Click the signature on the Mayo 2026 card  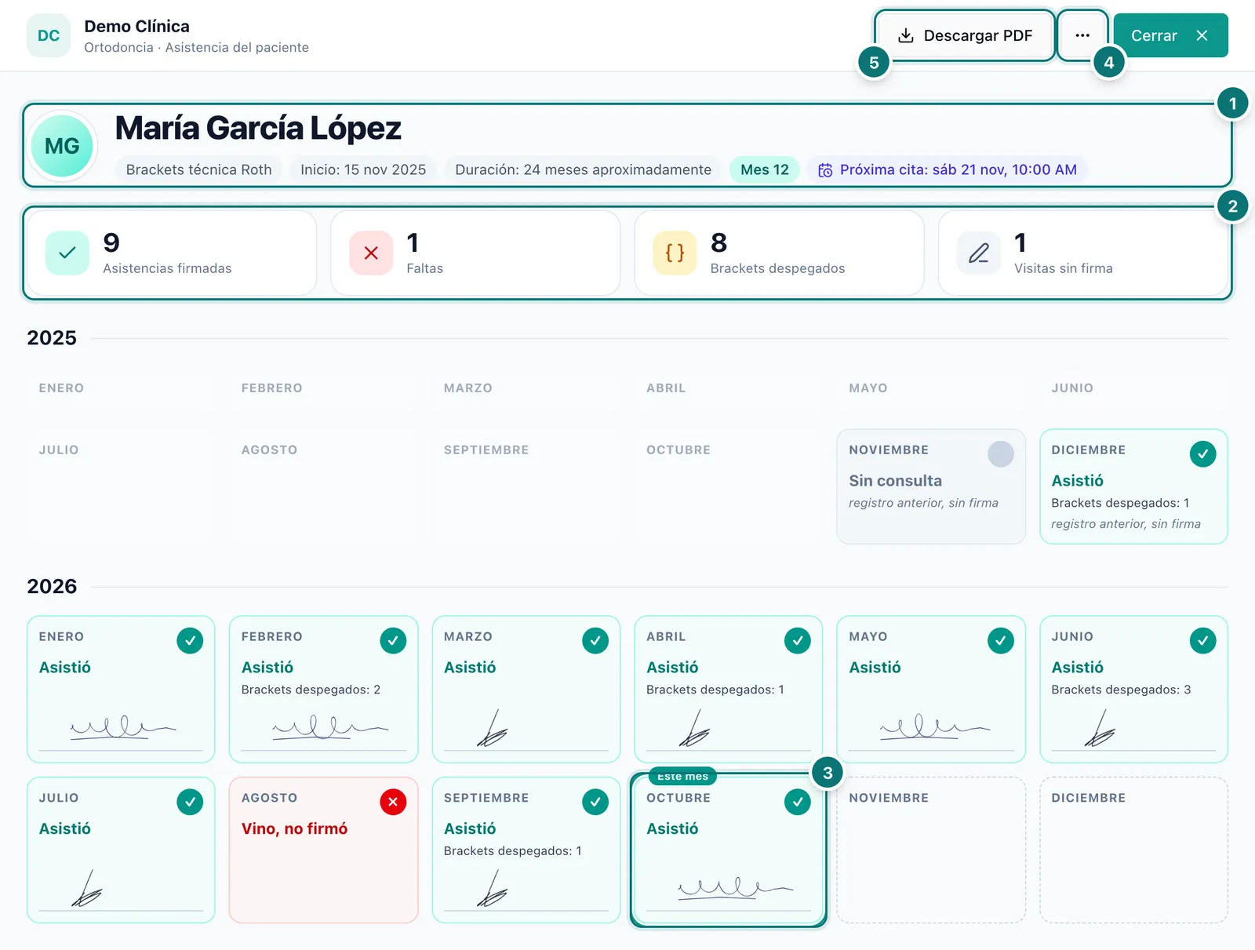933,727
